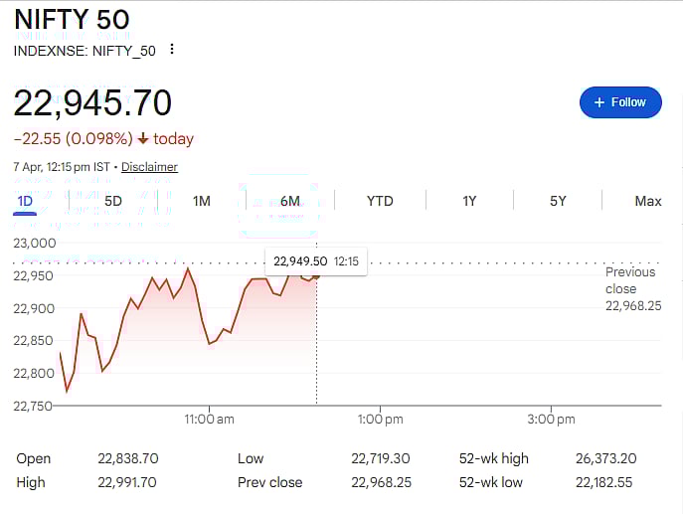This screenshot has height=514, width=683.
Task: Switch to the 1M chart tab
Action: (202, 201)
